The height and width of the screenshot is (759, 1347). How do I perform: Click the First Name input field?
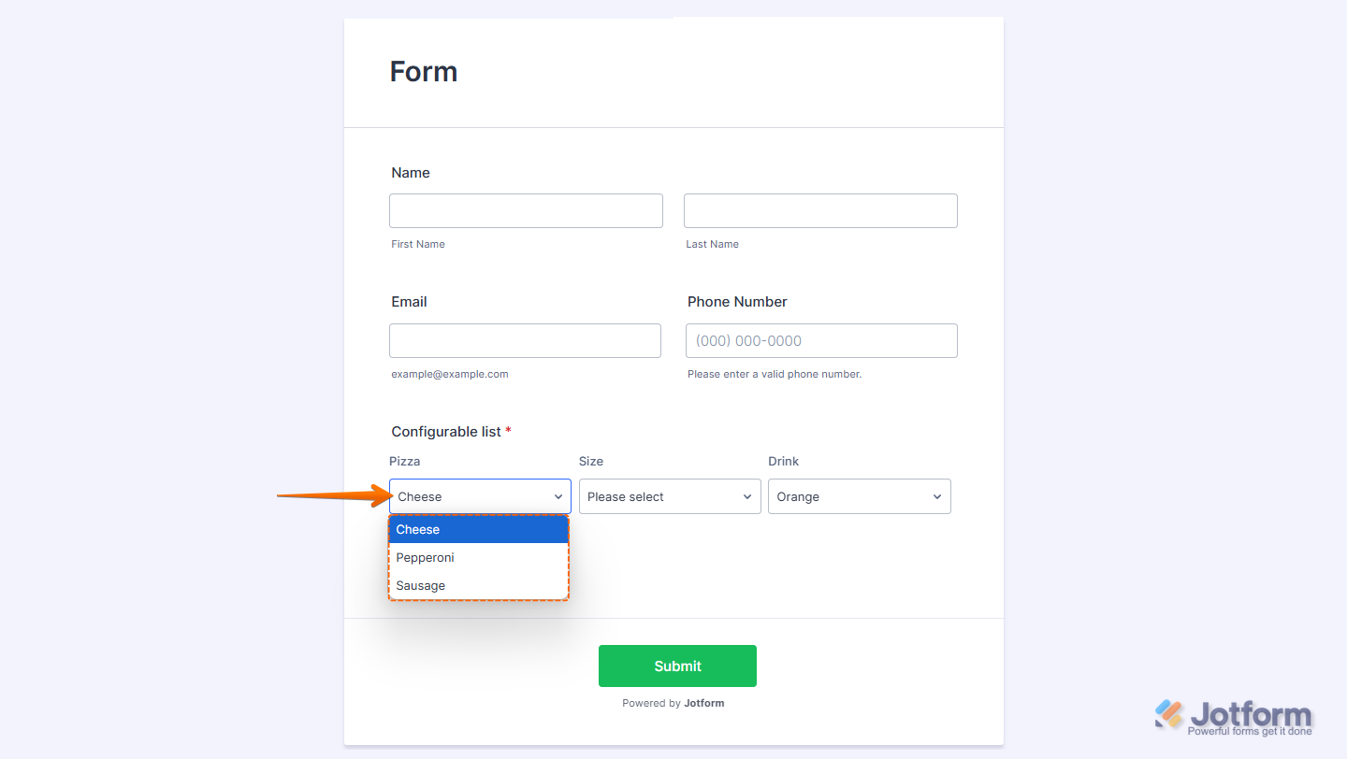click(526, 211)
